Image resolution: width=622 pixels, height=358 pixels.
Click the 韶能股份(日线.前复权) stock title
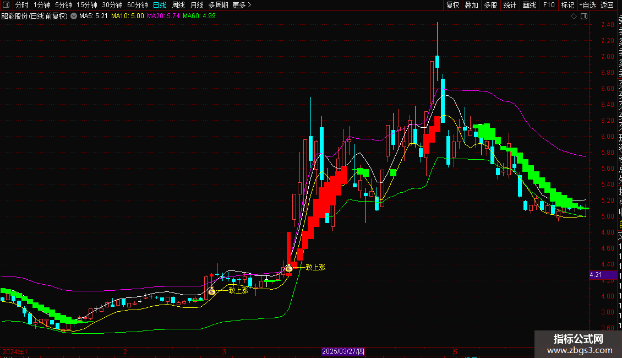(x=35, y=17)
